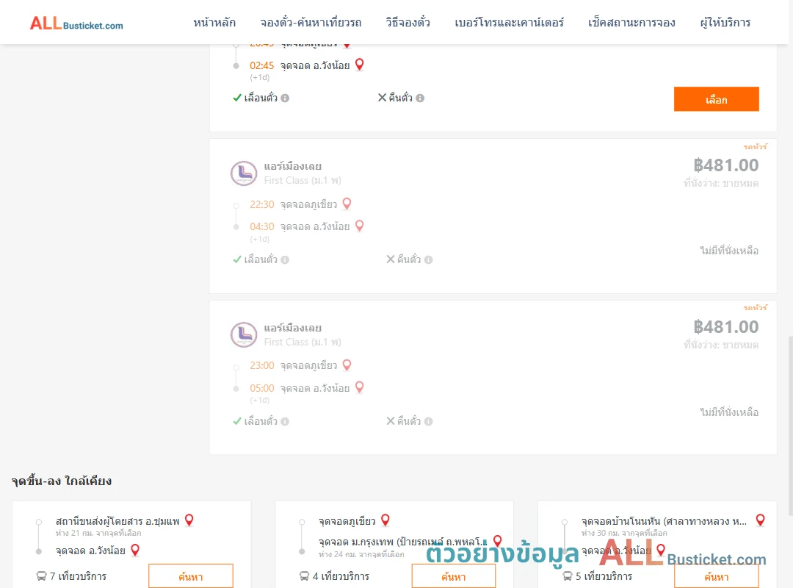This screenshot has width=793, height=588.
Task: Click info icon beside เลื่อนตั๋ว in top card
Action: click(285, 98)
